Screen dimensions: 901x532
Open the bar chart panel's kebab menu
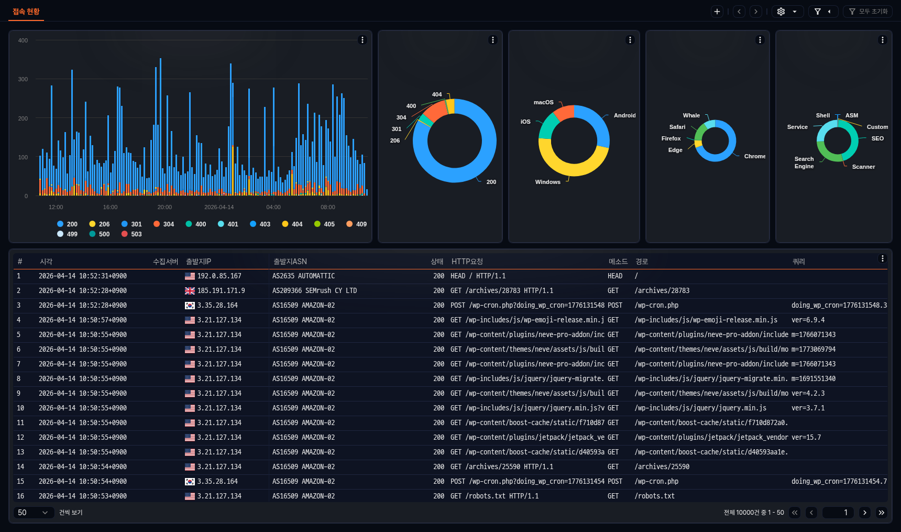[x=362, y=40]
